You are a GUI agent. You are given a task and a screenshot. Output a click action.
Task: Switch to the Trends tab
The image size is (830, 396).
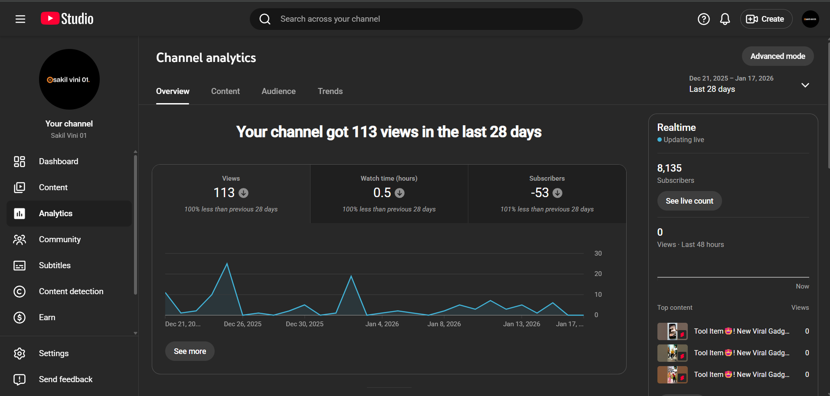tap(330, 91)
